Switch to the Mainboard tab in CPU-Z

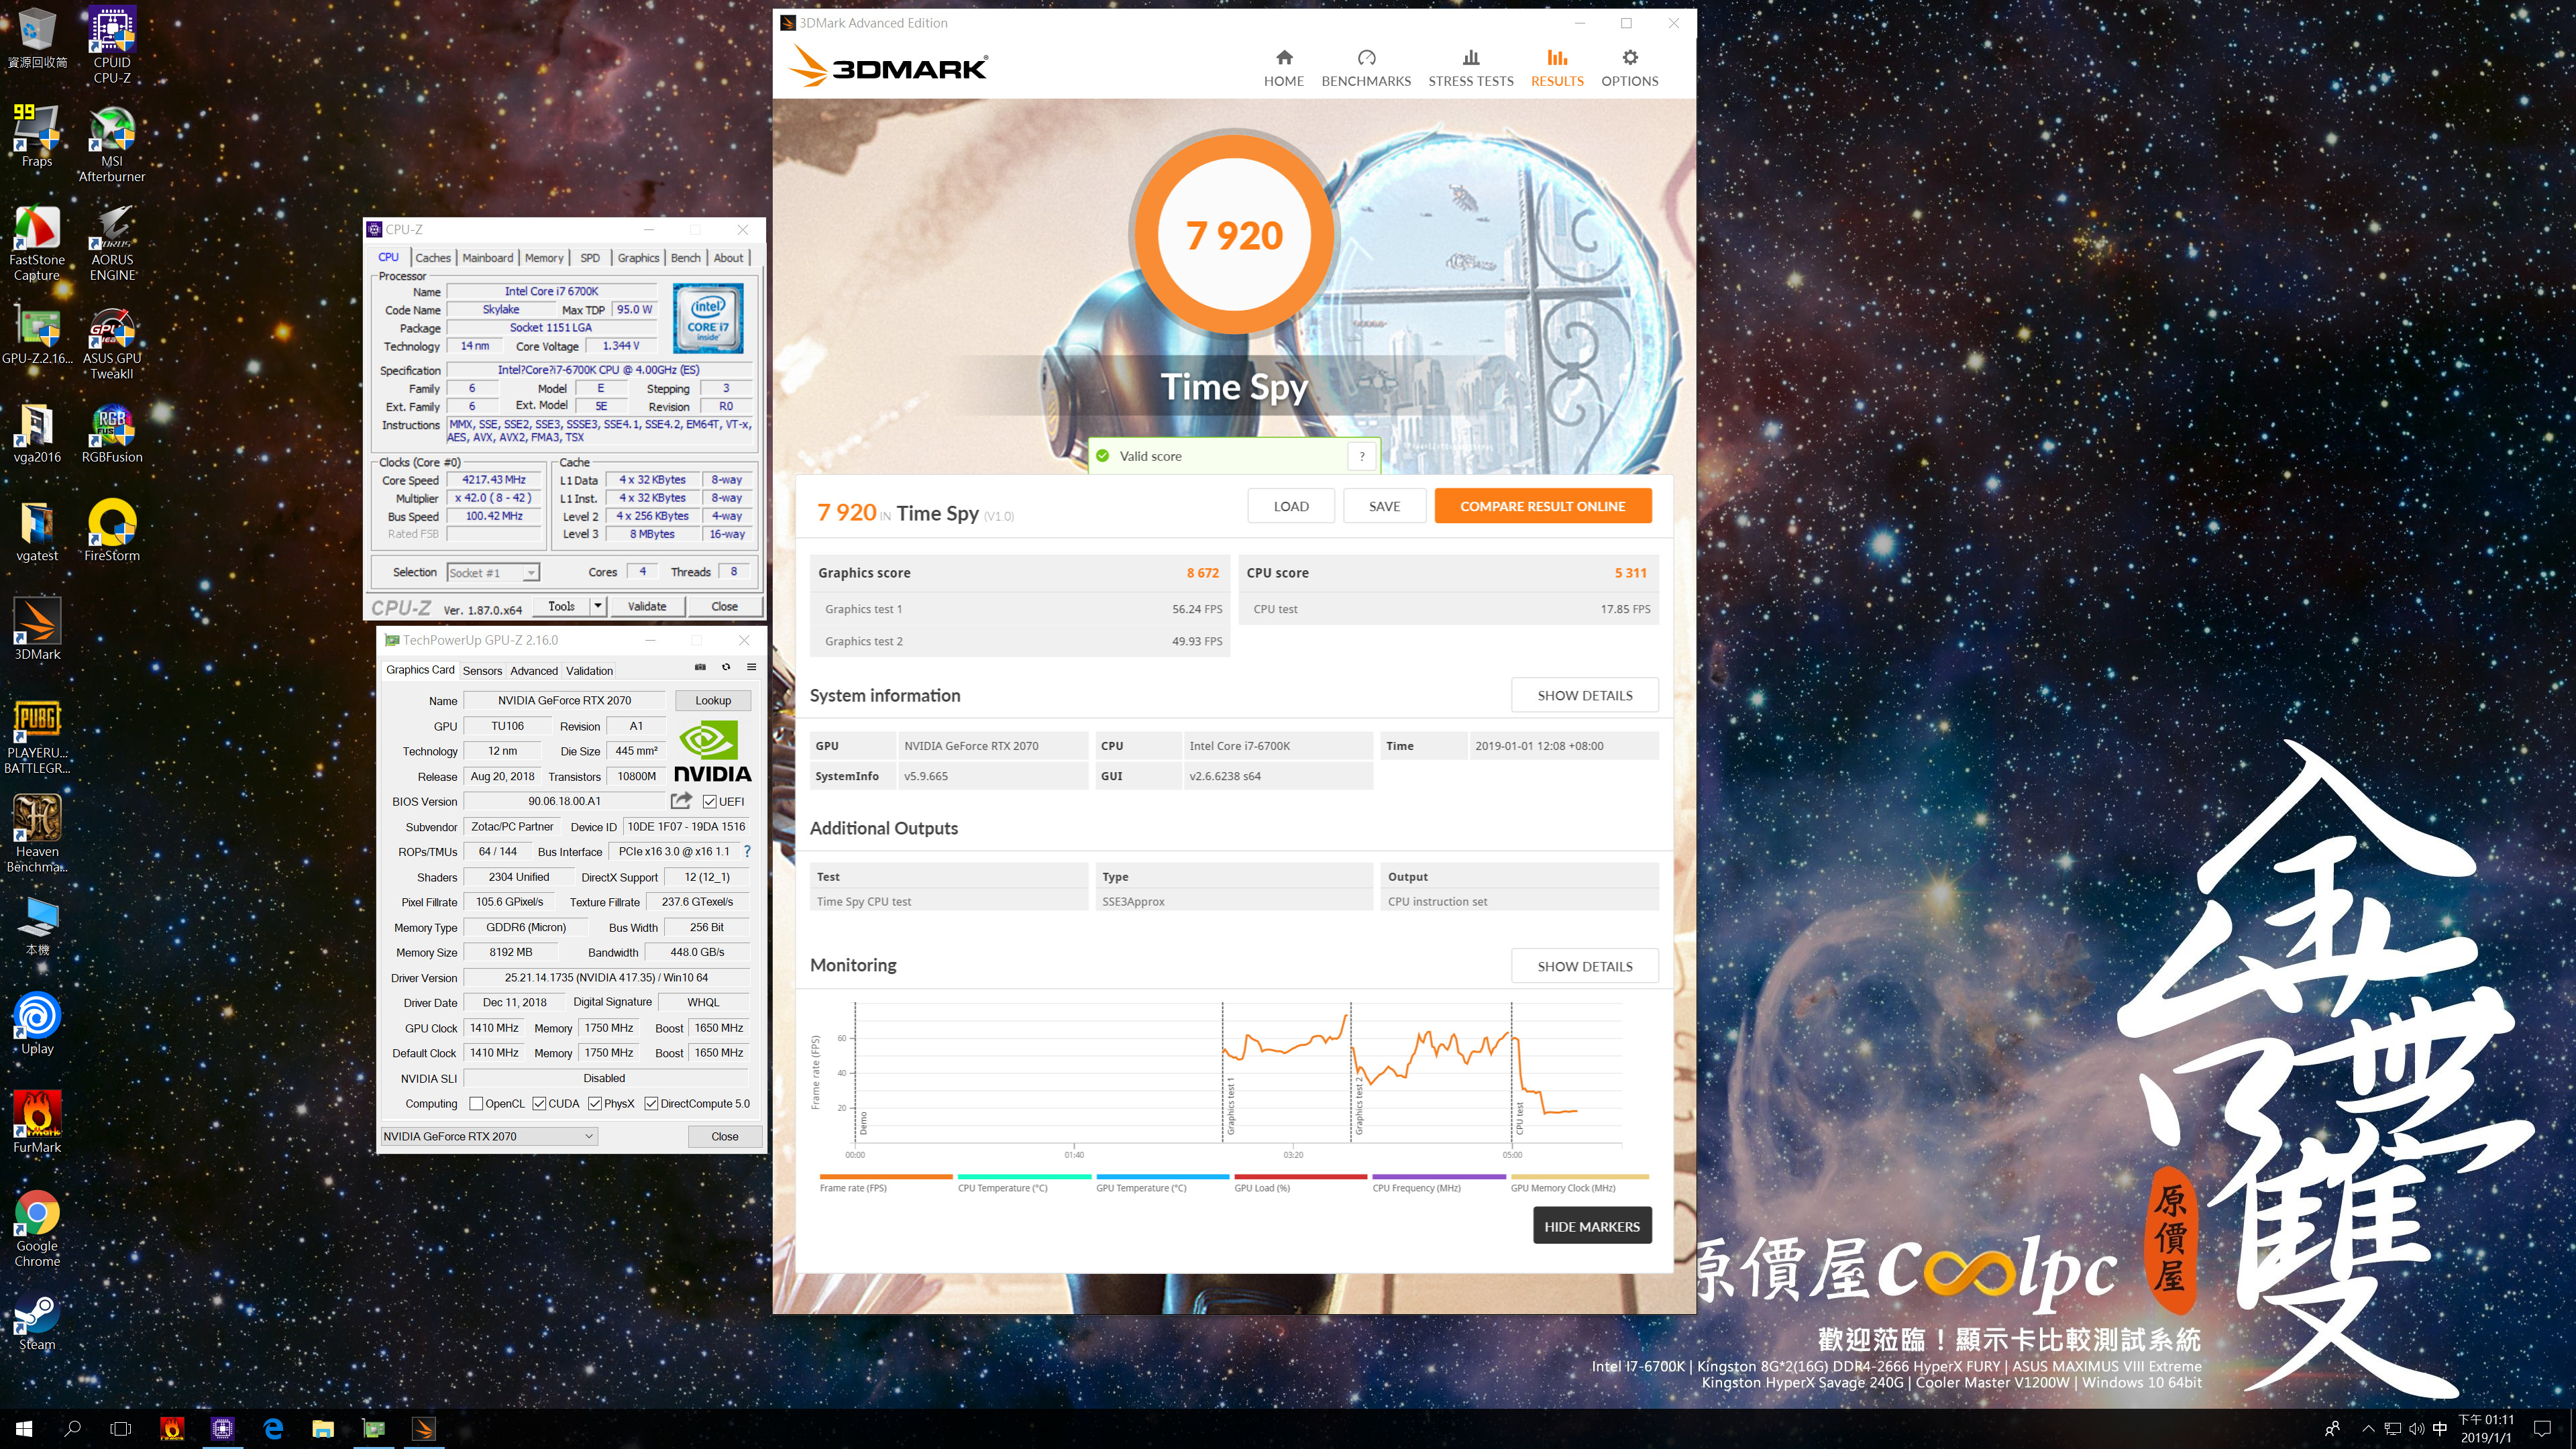pos(487,258)
